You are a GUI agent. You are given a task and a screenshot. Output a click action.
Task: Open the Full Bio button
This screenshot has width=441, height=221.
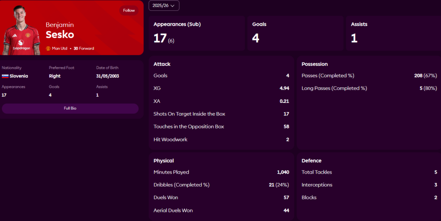[x=70, y=108]
